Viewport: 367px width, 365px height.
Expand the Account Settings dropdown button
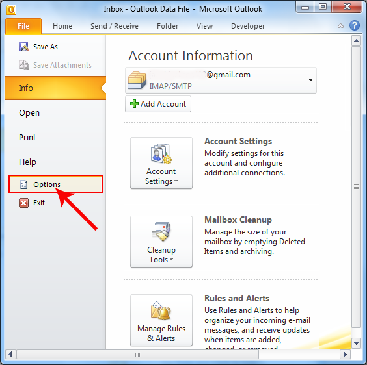[x=161, y=163]
